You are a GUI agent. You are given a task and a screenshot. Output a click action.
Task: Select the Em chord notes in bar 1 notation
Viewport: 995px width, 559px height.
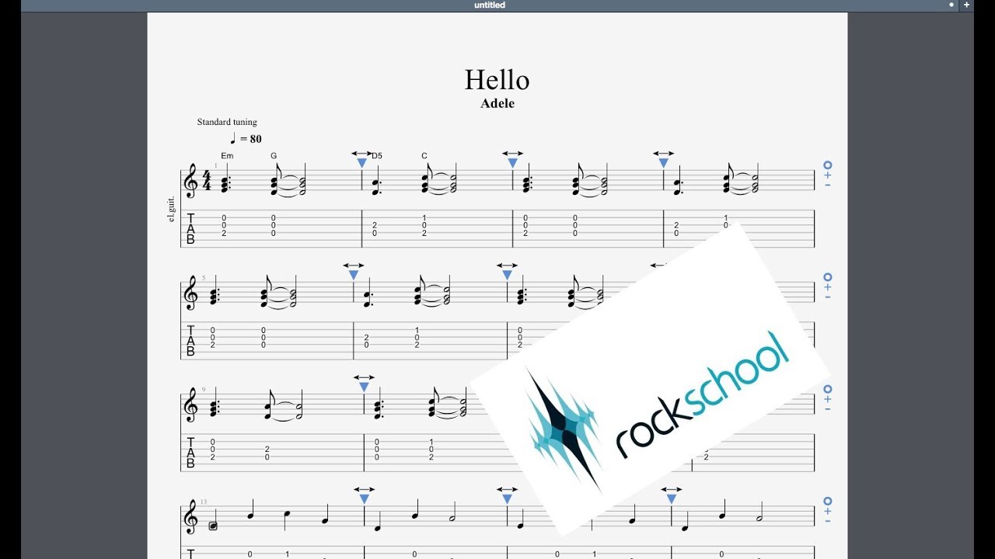[x=225, y=179]
